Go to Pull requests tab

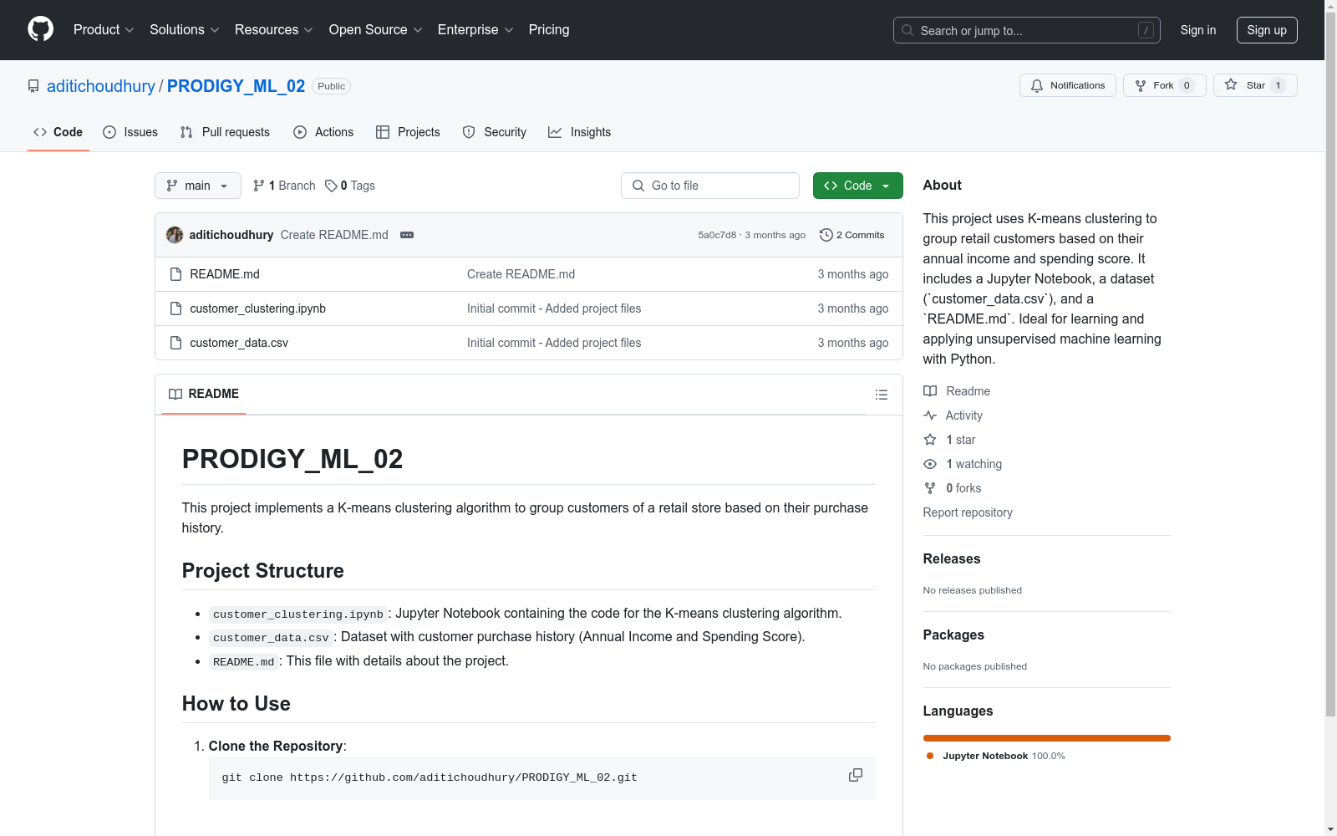coord(225,132)
